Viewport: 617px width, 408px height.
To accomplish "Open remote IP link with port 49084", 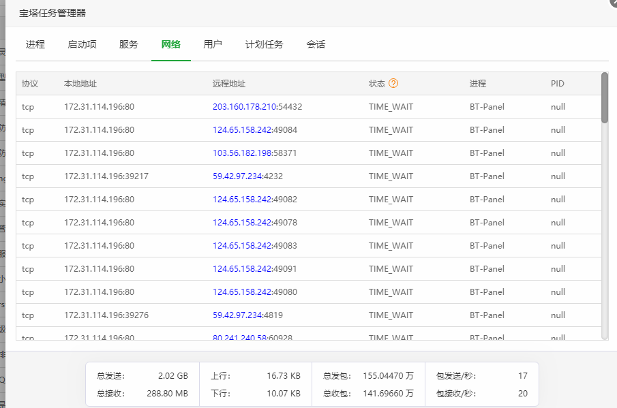I will pyautogui.click(x=242, y=129).
